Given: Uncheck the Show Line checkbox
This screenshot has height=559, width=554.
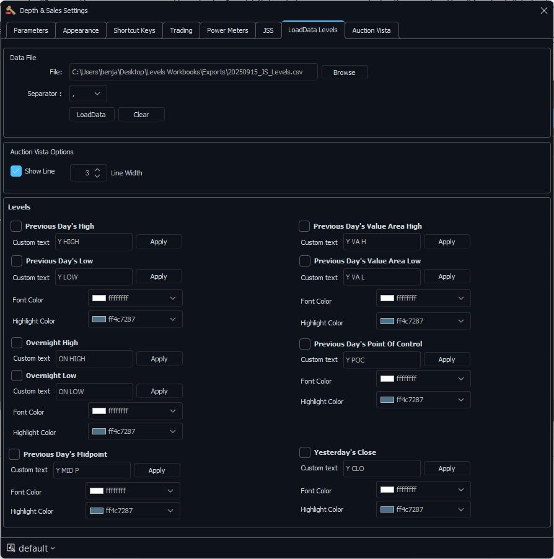Looking at the screenshot, I should tap(16, 171).
